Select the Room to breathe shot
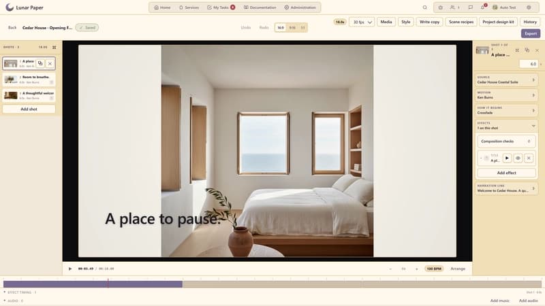This screenshot has width=545, height=306. (x=29, y=80)
